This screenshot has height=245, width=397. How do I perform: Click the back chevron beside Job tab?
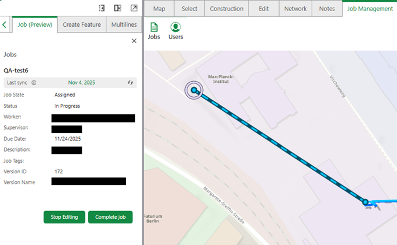(4, 24)
